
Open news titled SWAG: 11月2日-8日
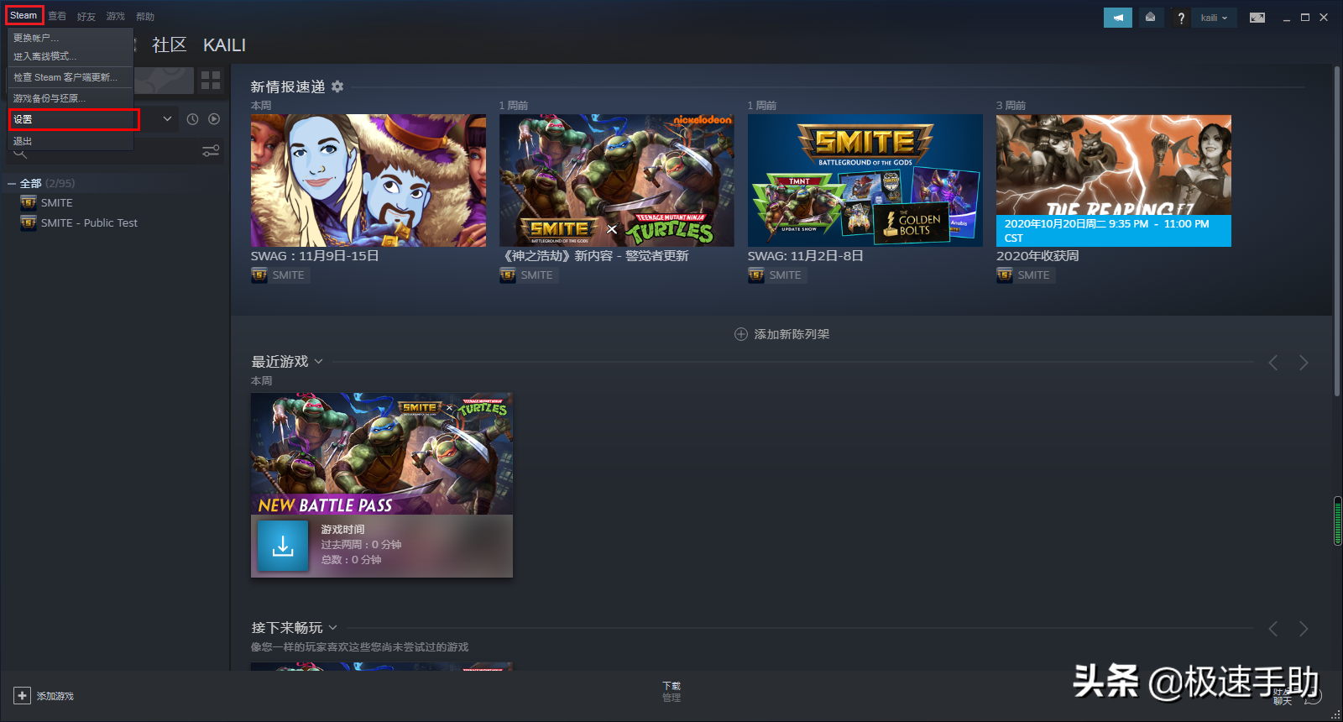click(x=806, y=256)
